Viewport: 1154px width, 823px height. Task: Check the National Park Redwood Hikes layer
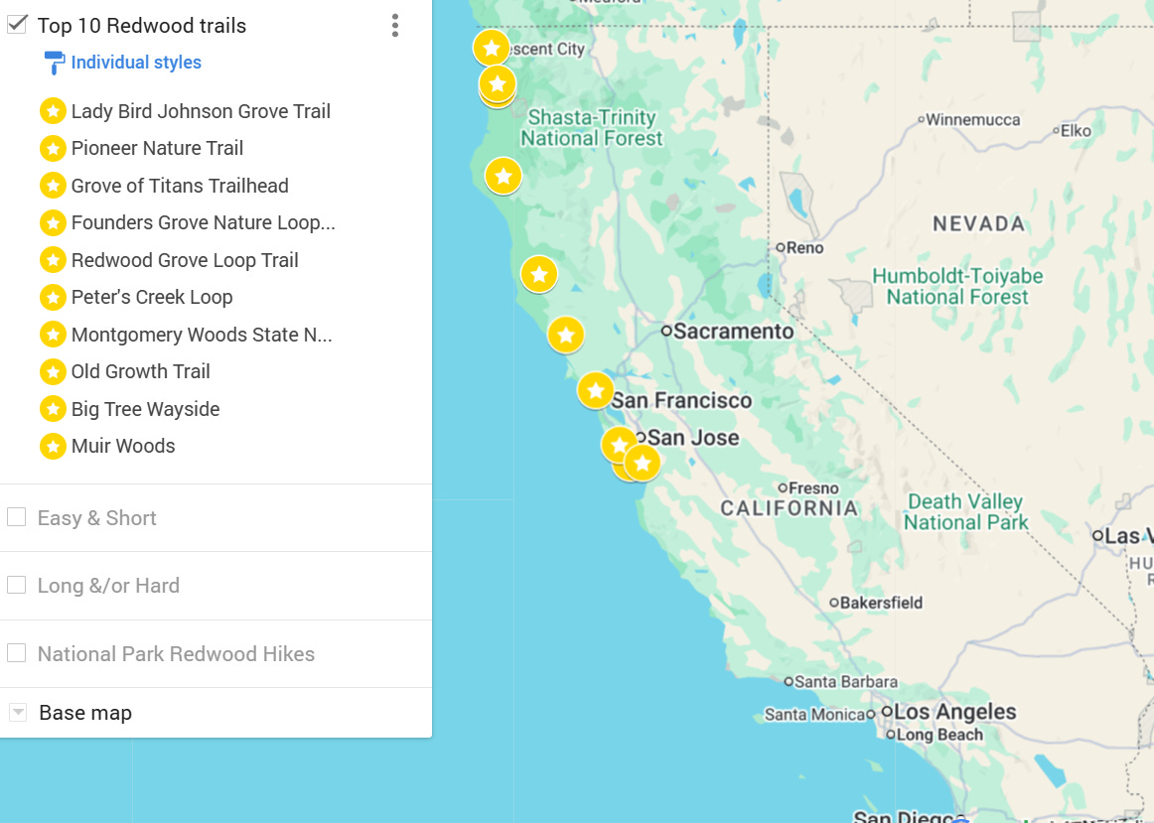(x=16, y=653)
